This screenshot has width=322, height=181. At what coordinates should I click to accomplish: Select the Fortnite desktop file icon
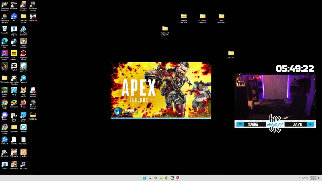coord(14,141)
